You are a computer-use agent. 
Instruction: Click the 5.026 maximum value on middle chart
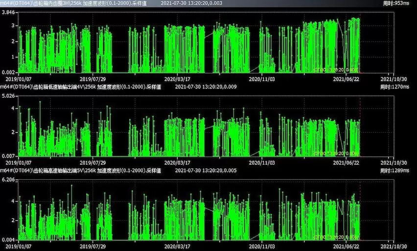pos(9,96)
